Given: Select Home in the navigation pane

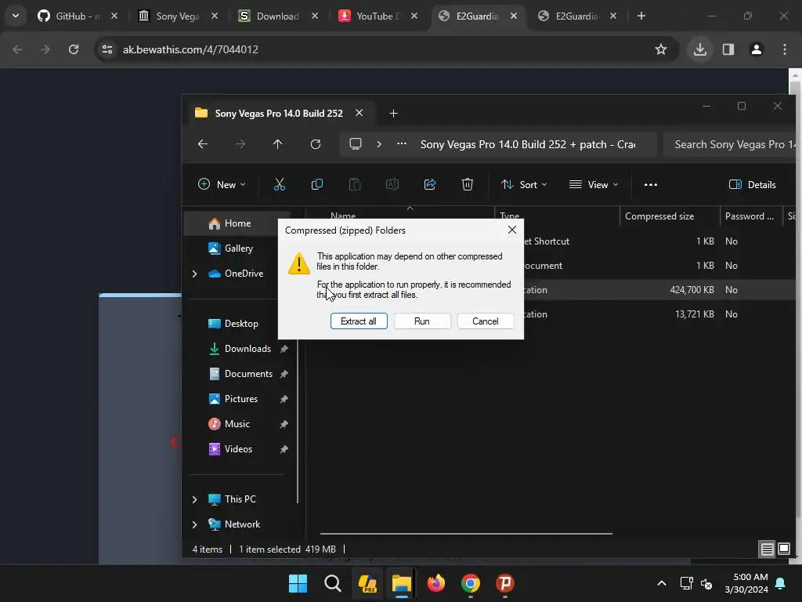Looking at the screenshot, I should coord(237,223).
